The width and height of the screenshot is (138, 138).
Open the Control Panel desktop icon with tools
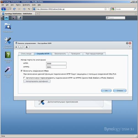[x=8, y=41]
